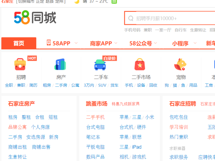Viewport: 215px width, 161px height.
Task: Open the 学习培训 link
Action: coord(179,127)
